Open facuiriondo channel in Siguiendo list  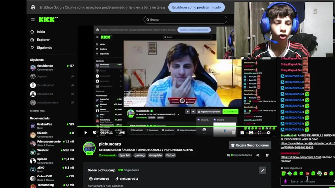click(x=52, y=68)
